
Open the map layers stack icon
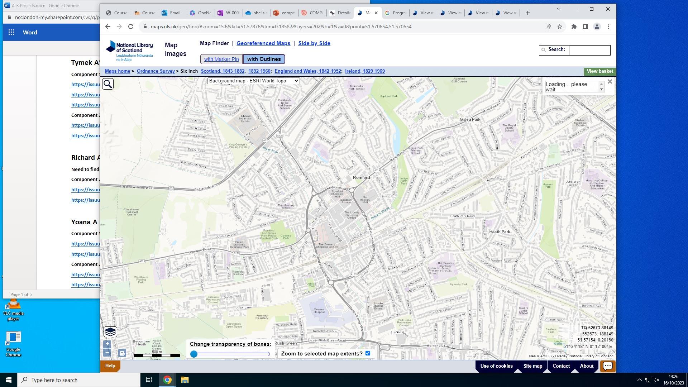pyautogui.click(x=110, y=332)
